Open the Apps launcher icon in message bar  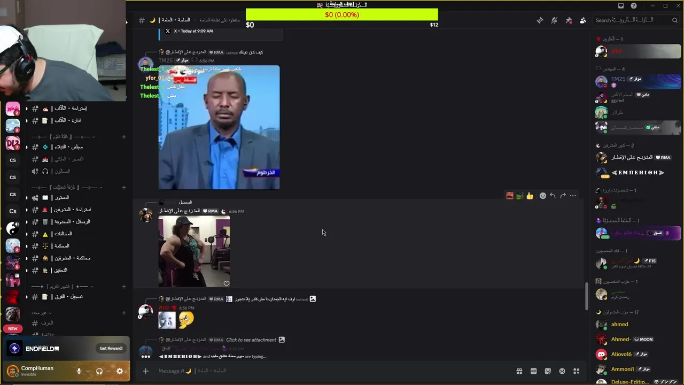pos(577,371)
